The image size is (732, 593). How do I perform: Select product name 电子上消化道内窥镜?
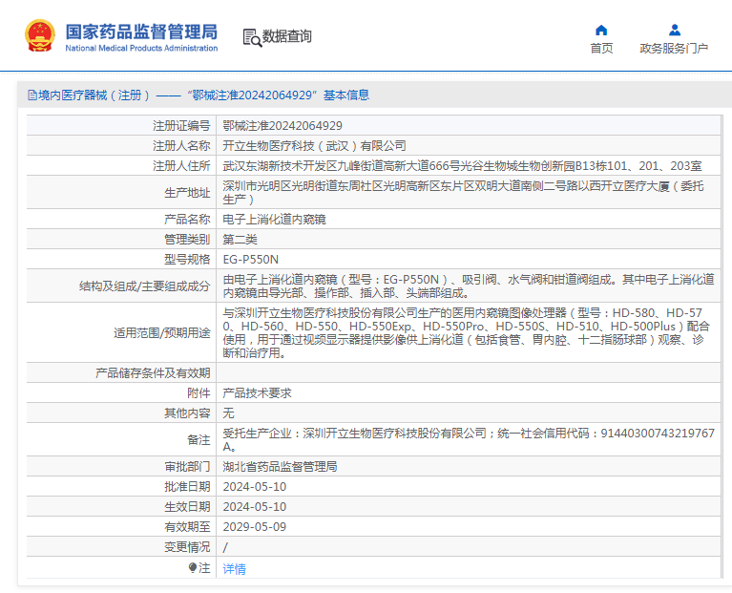click(x=274, y=219)
